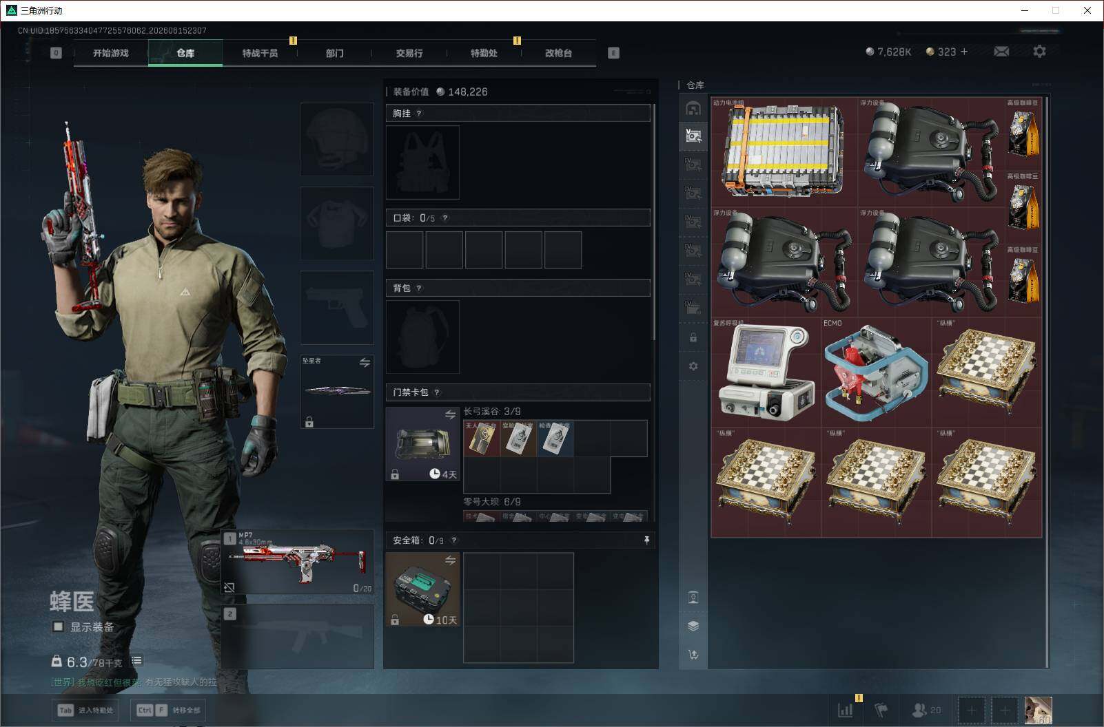Toggle the 显示装备 checkbox
Screen dimensions: 1104x727
pos(59,626)
